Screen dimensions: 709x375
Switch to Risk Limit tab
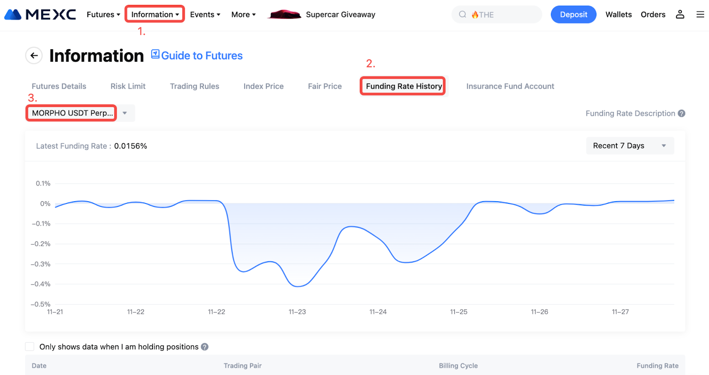[x=128, y=86]
